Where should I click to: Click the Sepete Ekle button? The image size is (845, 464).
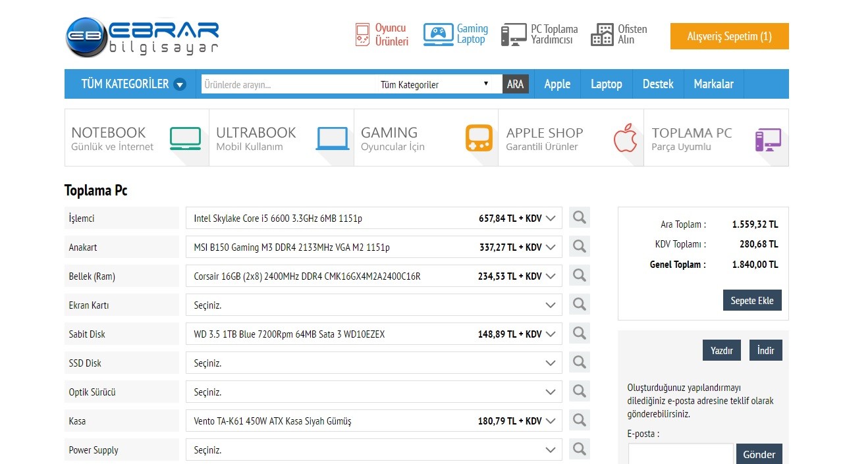coord(751,300)
